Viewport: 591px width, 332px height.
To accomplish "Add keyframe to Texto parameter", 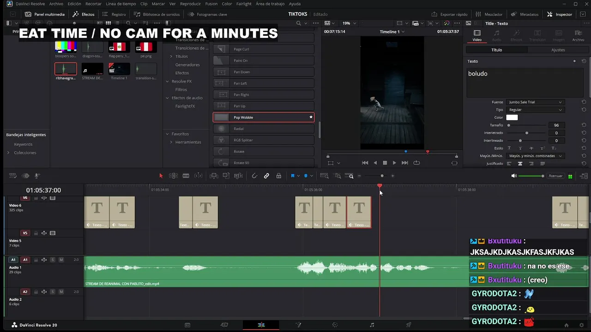I will [574, 61].
